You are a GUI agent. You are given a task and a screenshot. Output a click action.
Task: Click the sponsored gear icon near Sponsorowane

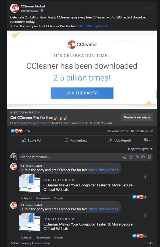[42, 10]
